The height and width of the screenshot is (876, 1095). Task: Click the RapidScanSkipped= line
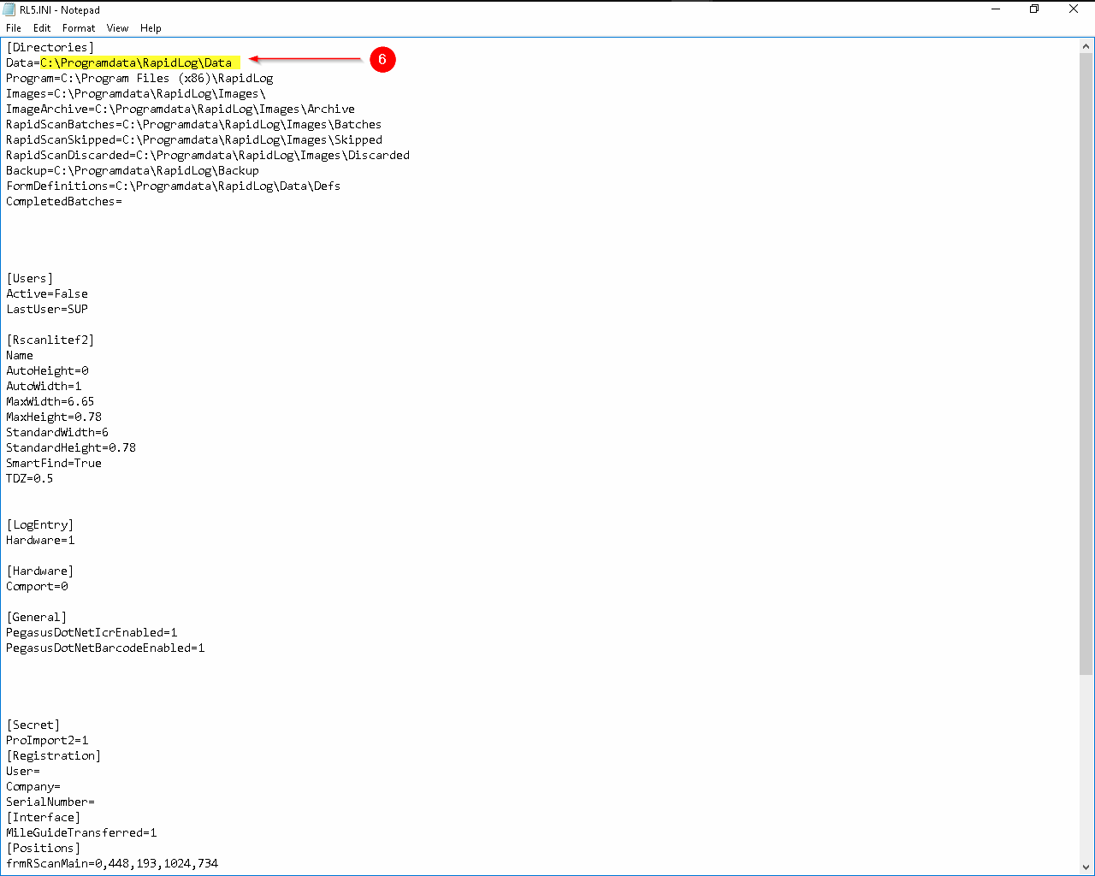coord(194,139)
